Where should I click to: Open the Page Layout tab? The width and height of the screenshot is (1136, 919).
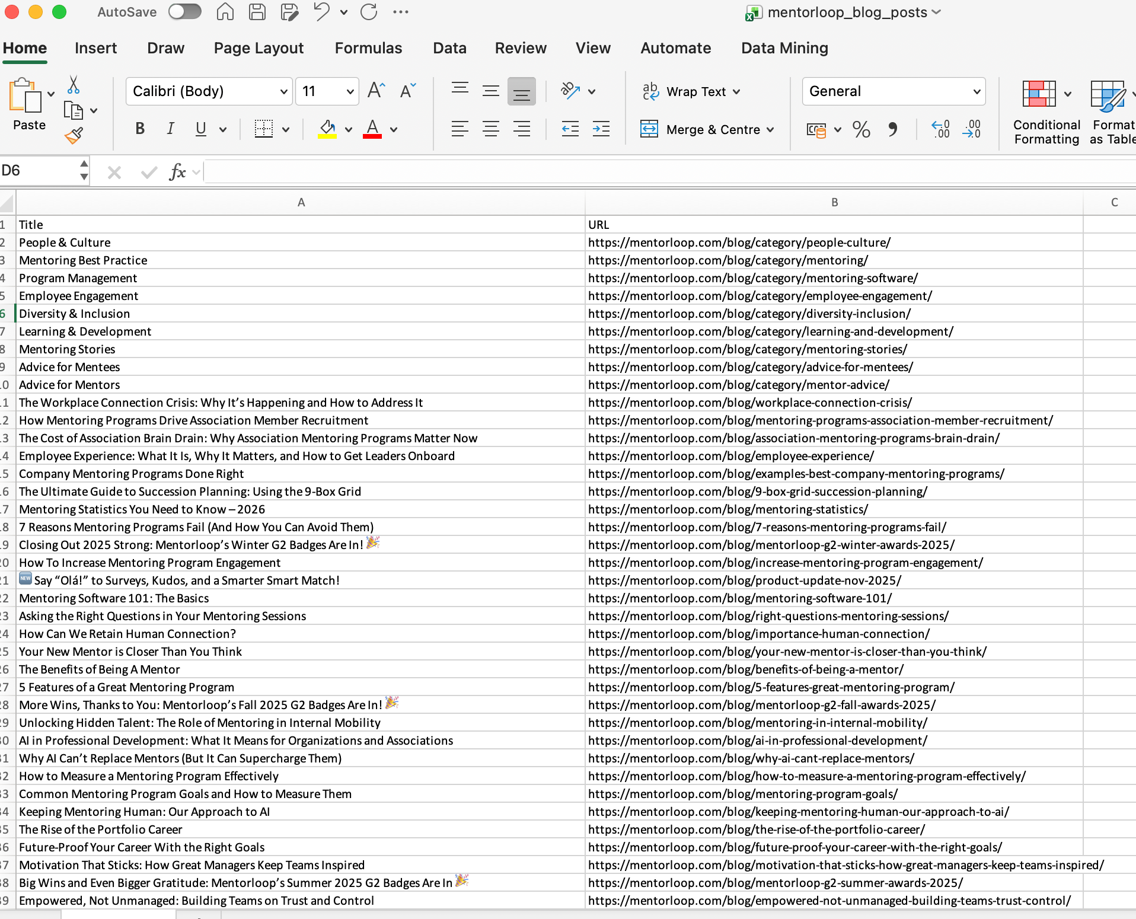click(259, 48)
